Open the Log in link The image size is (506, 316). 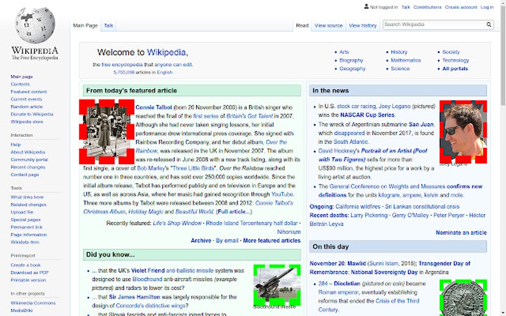pyautogui.click(x=487, y=7)
